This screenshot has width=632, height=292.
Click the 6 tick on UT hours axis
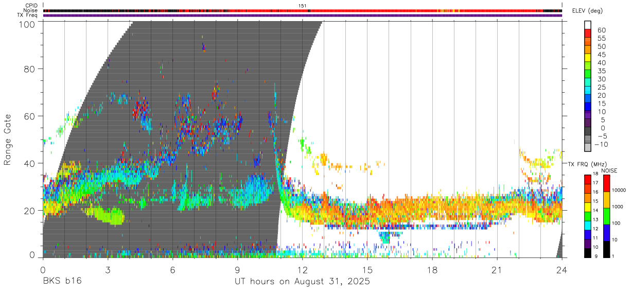pyautogui.click(x=172, y=270)
